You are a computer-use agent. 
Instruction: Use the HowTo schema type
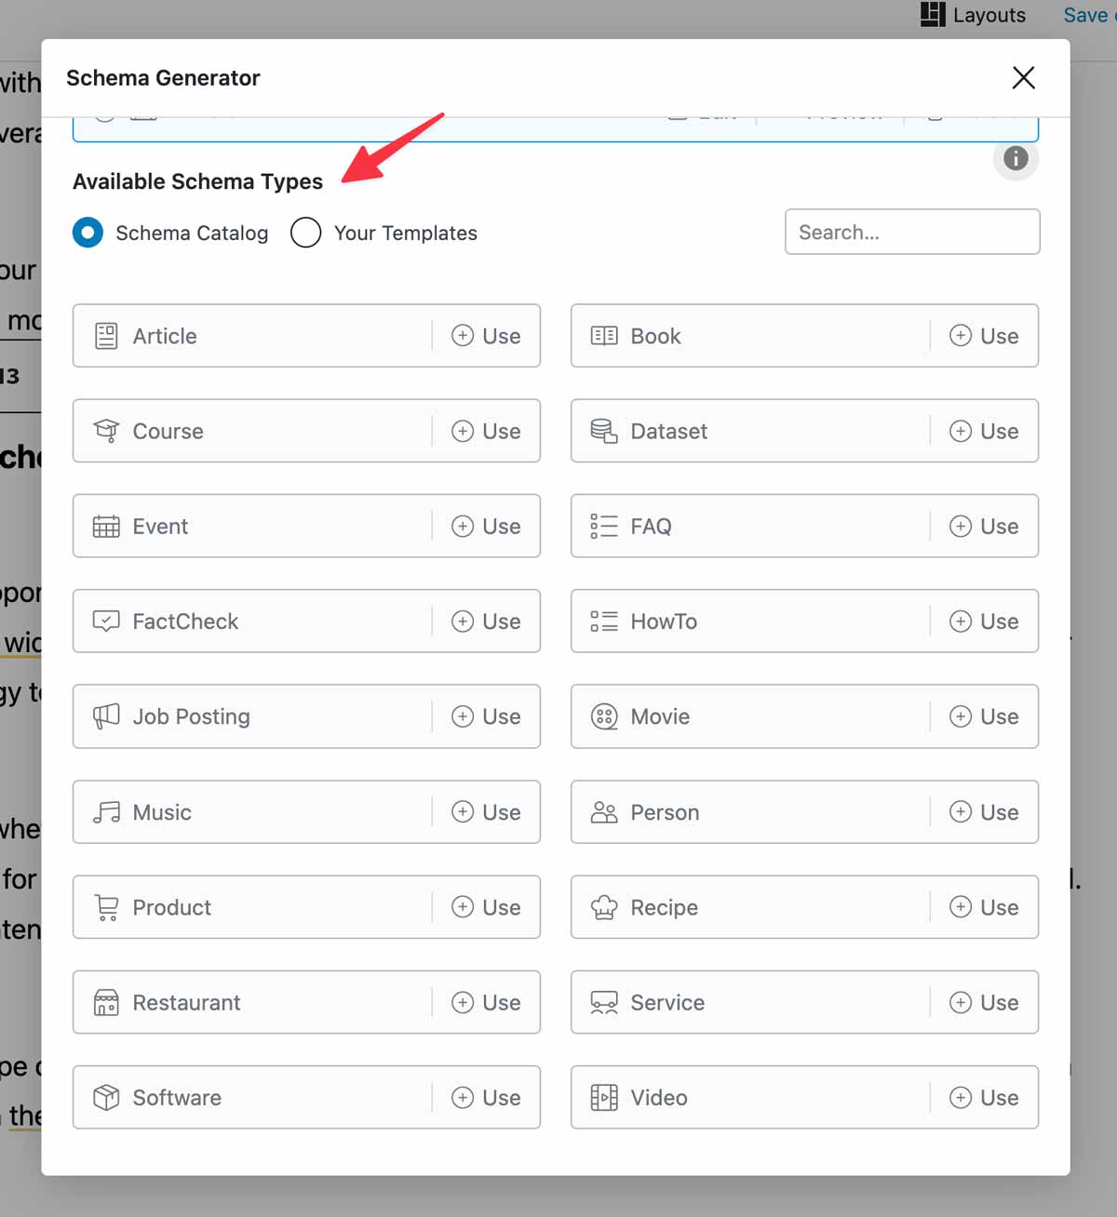(x=984, y=622)
